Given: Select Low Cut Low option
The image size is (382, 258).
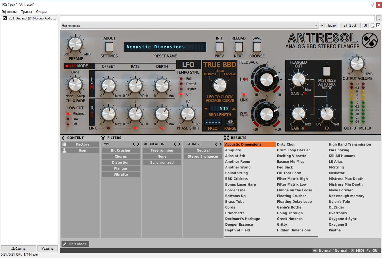Looking at the screenshot, I should pos(68,119).
